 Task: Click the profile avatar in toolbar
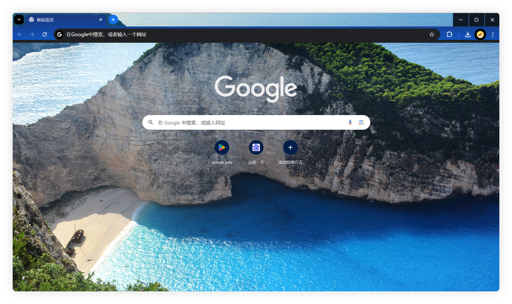click(480, 34)
